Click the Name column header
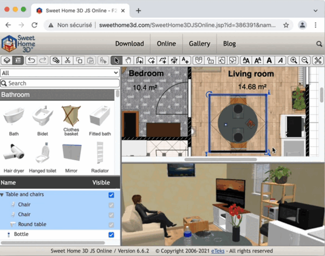 8,183
